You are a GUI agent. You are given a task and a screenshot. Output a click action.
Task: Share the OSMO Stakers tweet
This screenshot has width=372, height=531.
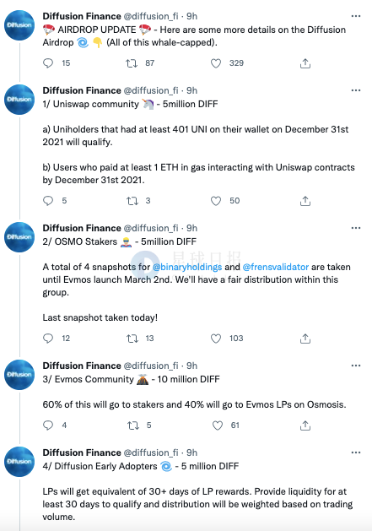pos(305,339)
